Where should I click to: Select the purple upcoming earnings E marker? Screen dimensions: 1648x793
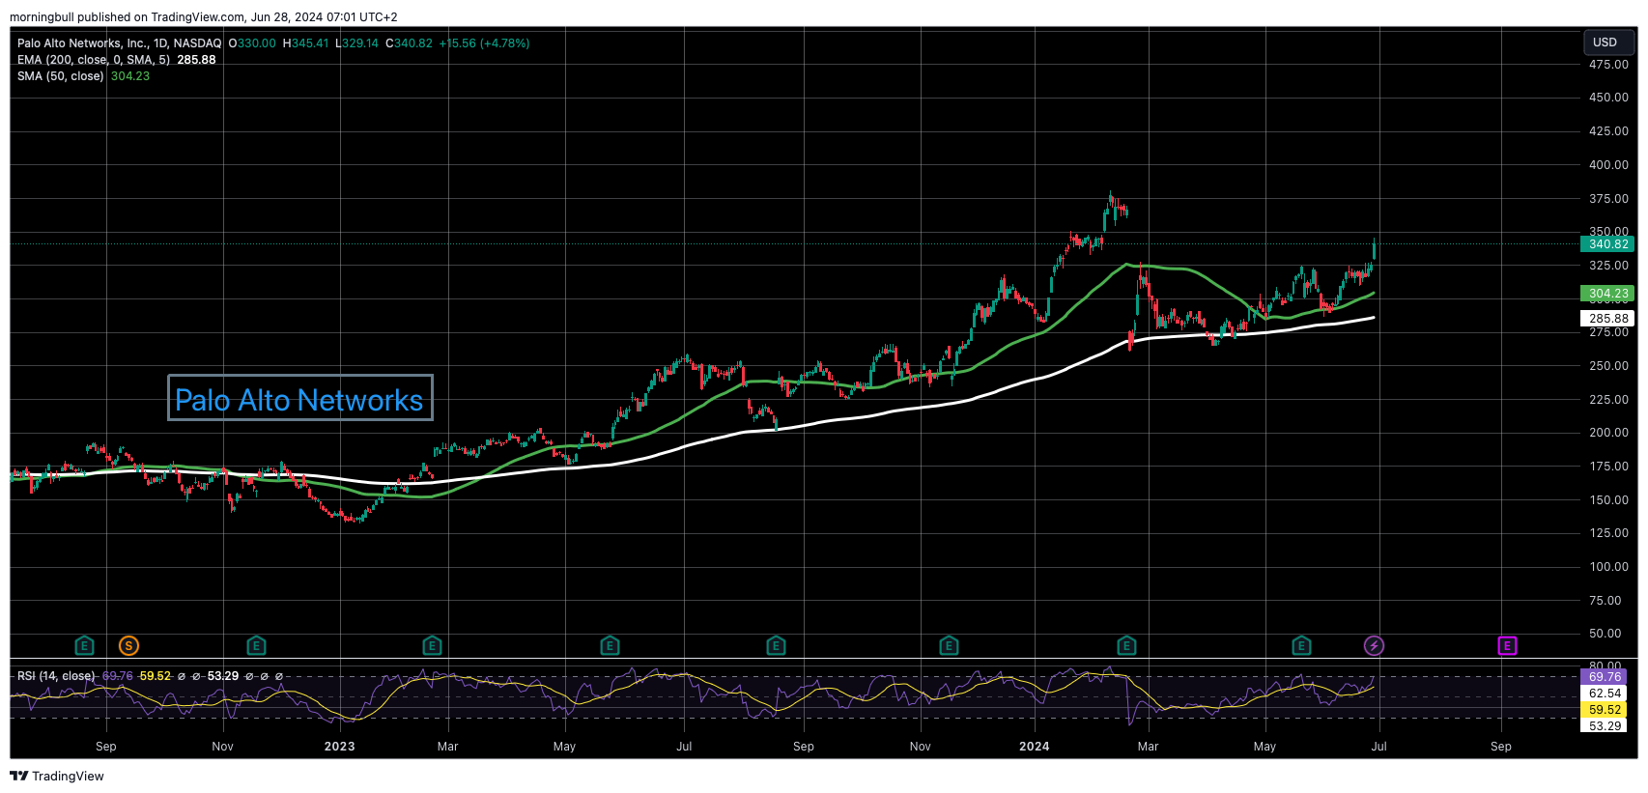click(1507, 645)
